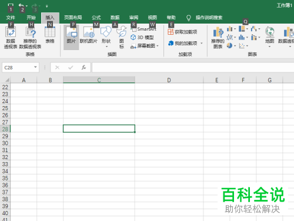Insert a pie or doughnut chart
294x221 pixels.
pos(231,46)
